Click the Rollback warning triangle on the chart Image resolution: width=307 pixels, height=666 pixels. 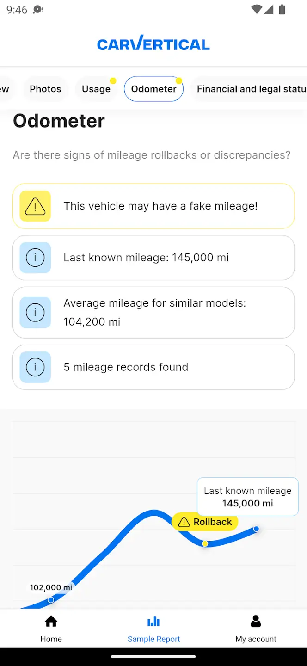(x=184, y=522)
